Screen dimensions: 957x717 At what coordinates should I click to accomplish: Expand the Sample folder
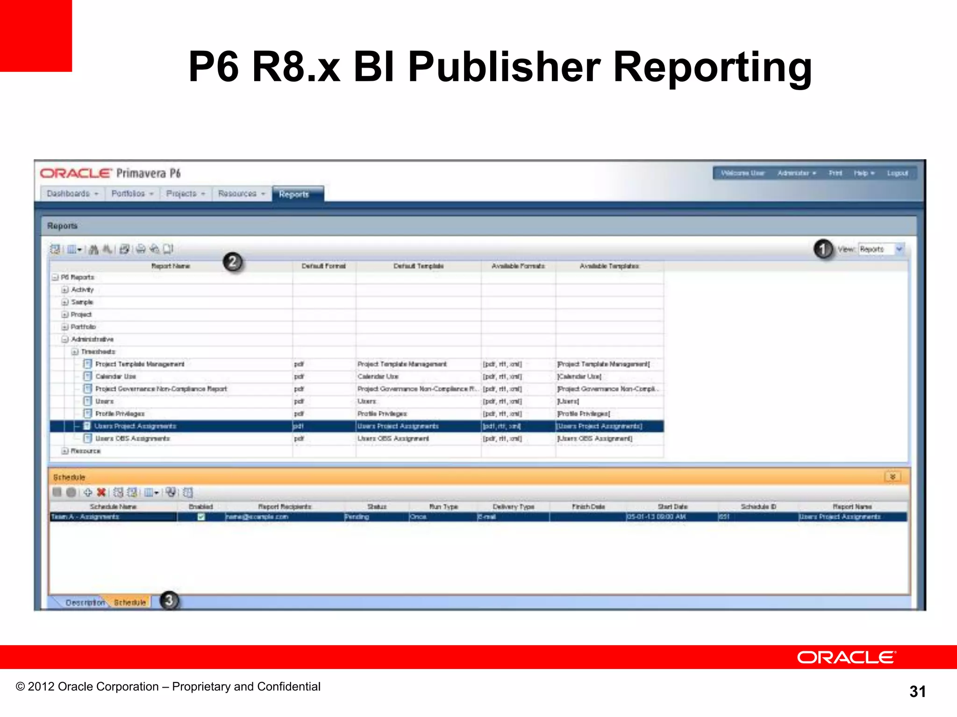tap(65, 302)
